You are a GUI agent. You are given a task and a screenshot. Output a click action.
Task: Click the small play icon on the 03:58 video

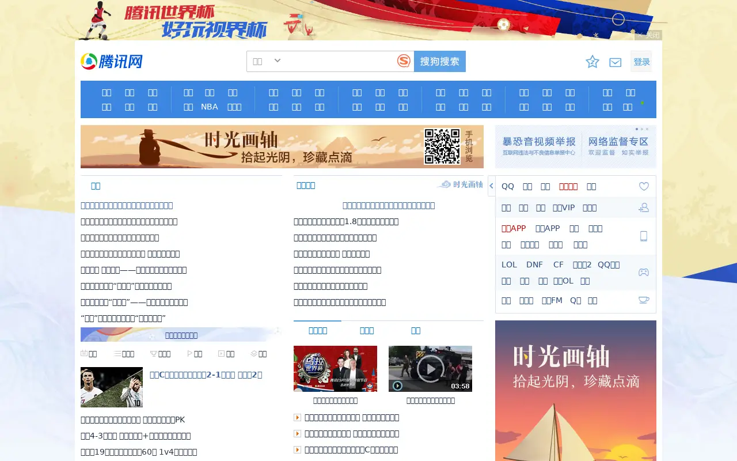pos(397,386)
